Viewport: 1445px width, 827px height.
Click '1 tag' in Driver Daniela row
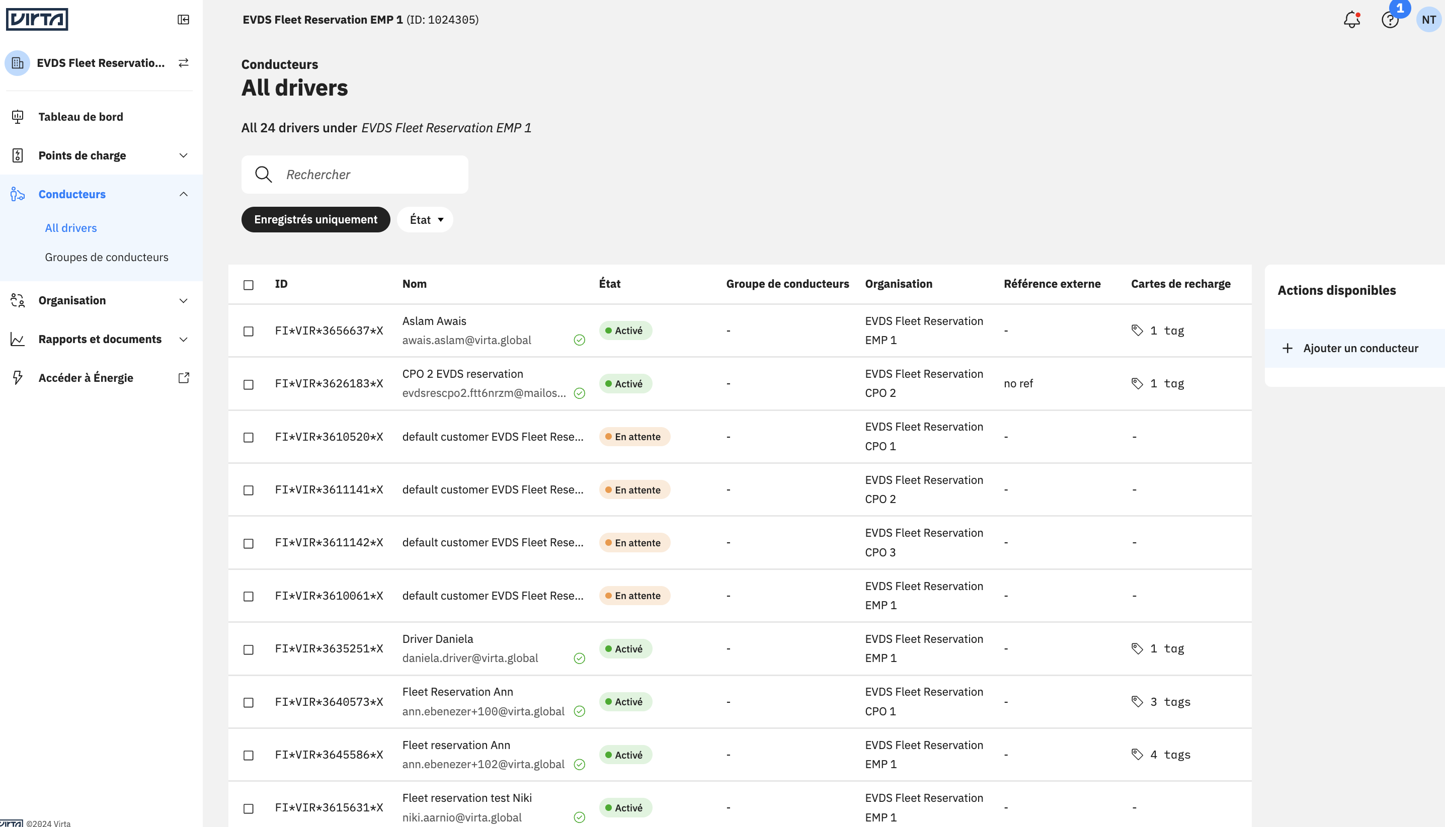[x=1167, y=648]
